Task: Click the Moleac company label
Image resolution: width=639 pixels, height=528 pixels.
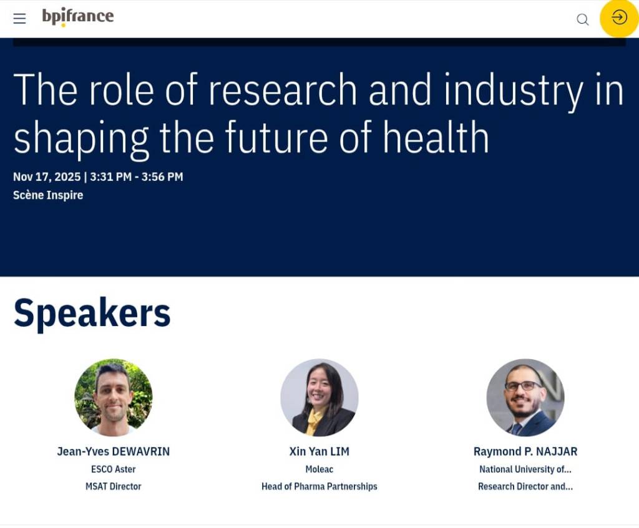Action: [x=319, y=469]
